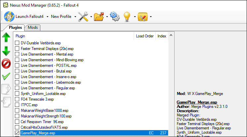Check the ITPCC.esp checkbox
The height and width of the screenshot is (137, 247).
[x=17, y=105]
